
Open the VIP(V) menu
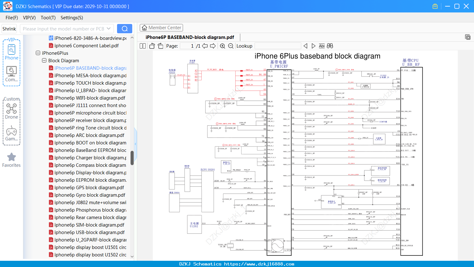point(29,18)
